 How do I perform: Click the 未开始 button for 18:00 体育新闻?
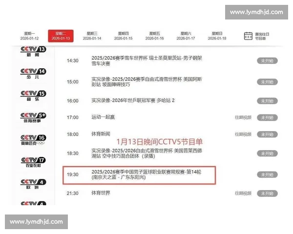pyautogui.click(x=267, y=135)
